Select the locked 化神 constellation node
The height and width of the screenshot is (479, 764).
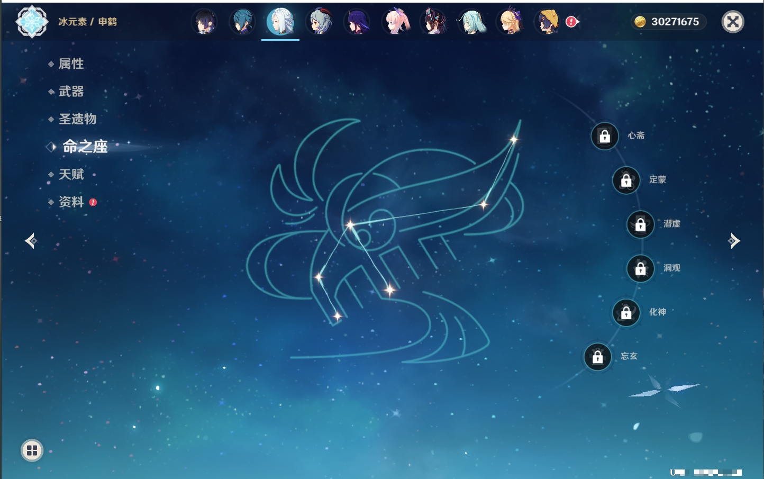[626, 313]
